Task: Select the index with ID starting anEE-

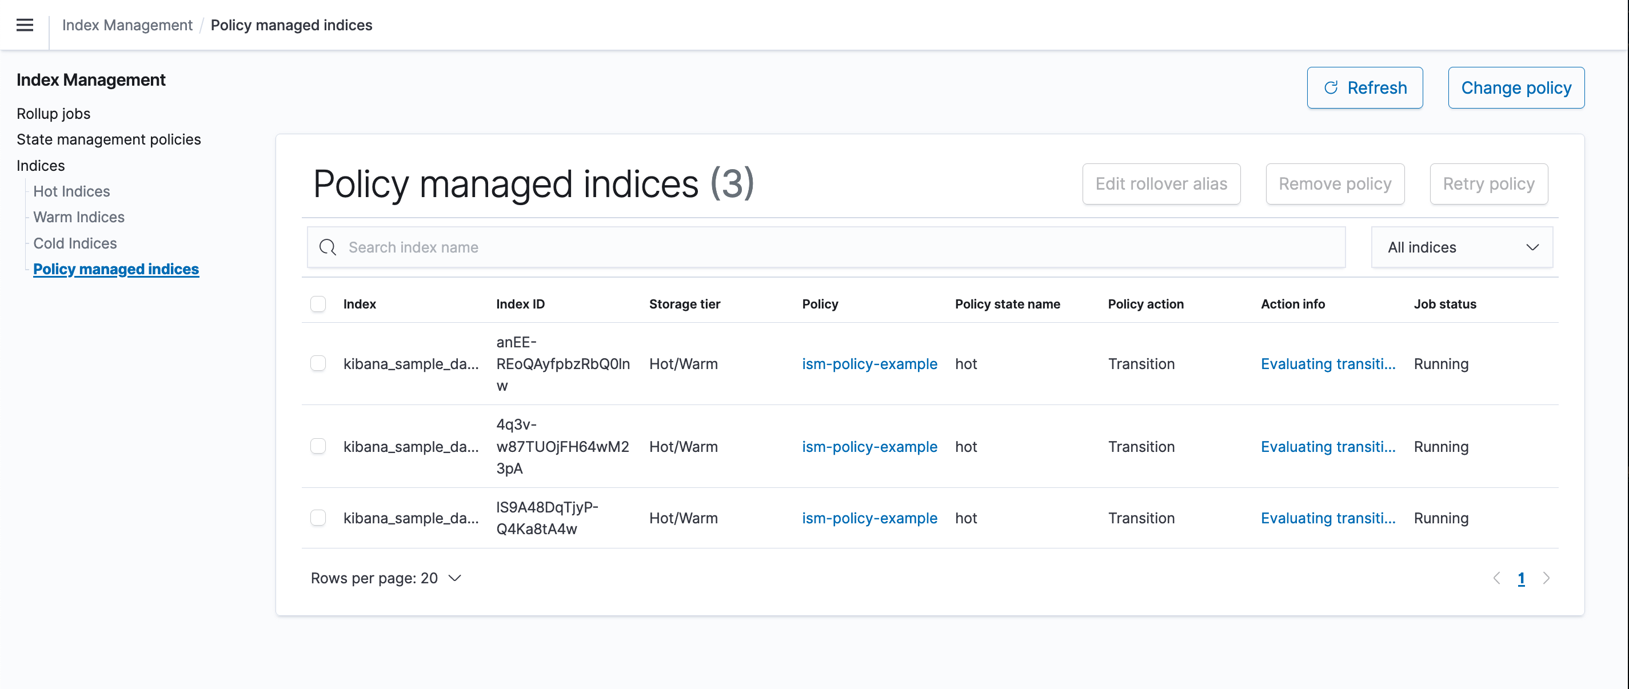Action: (318, 363)
